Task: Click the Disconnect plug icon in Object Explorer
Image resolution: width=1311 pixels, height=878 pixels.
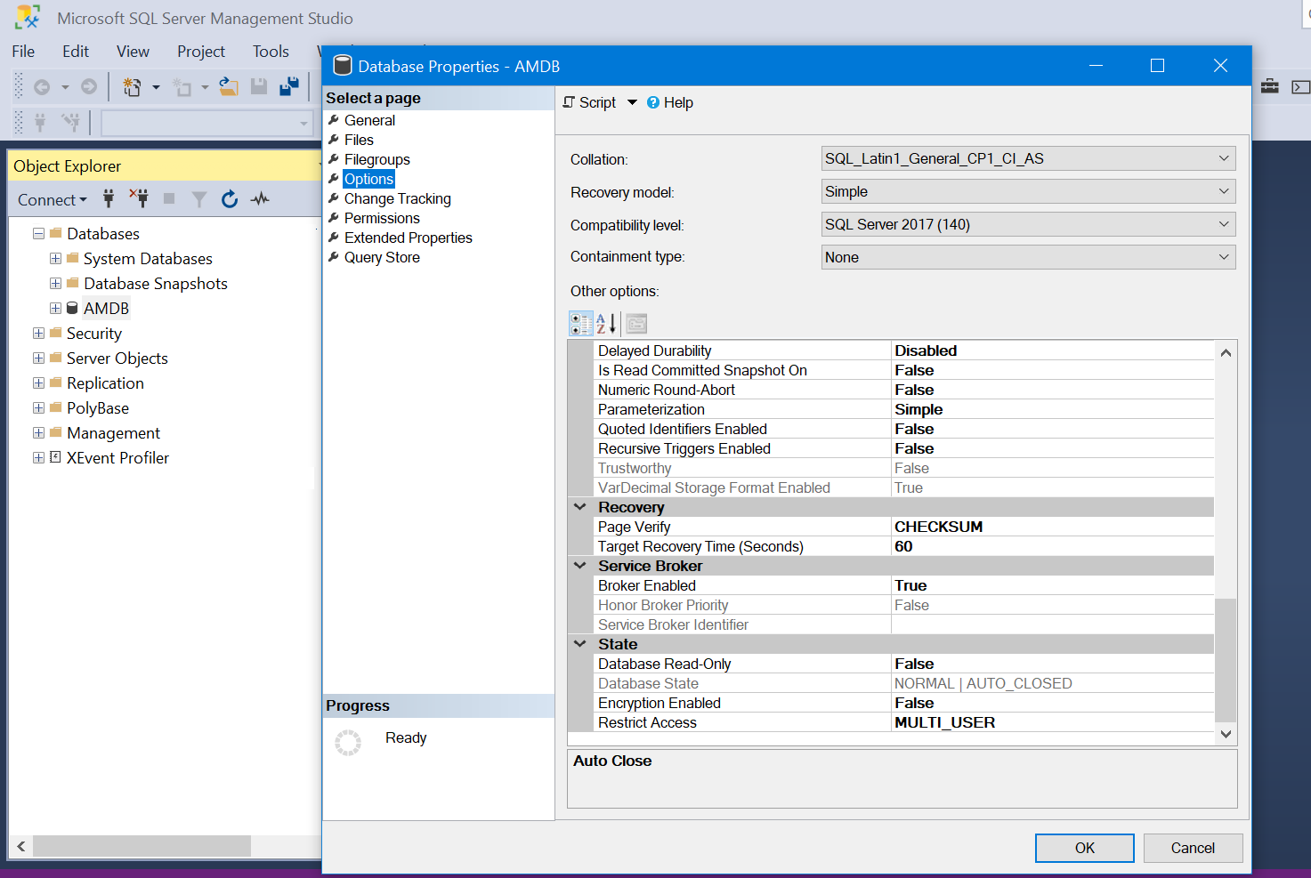Action: tap(139, 198)
